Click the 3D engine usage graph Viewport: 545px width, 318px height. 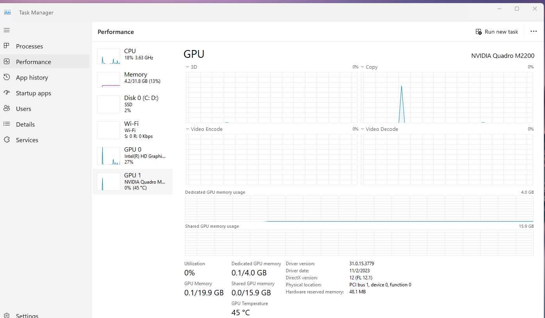click(x=272, y=97)
